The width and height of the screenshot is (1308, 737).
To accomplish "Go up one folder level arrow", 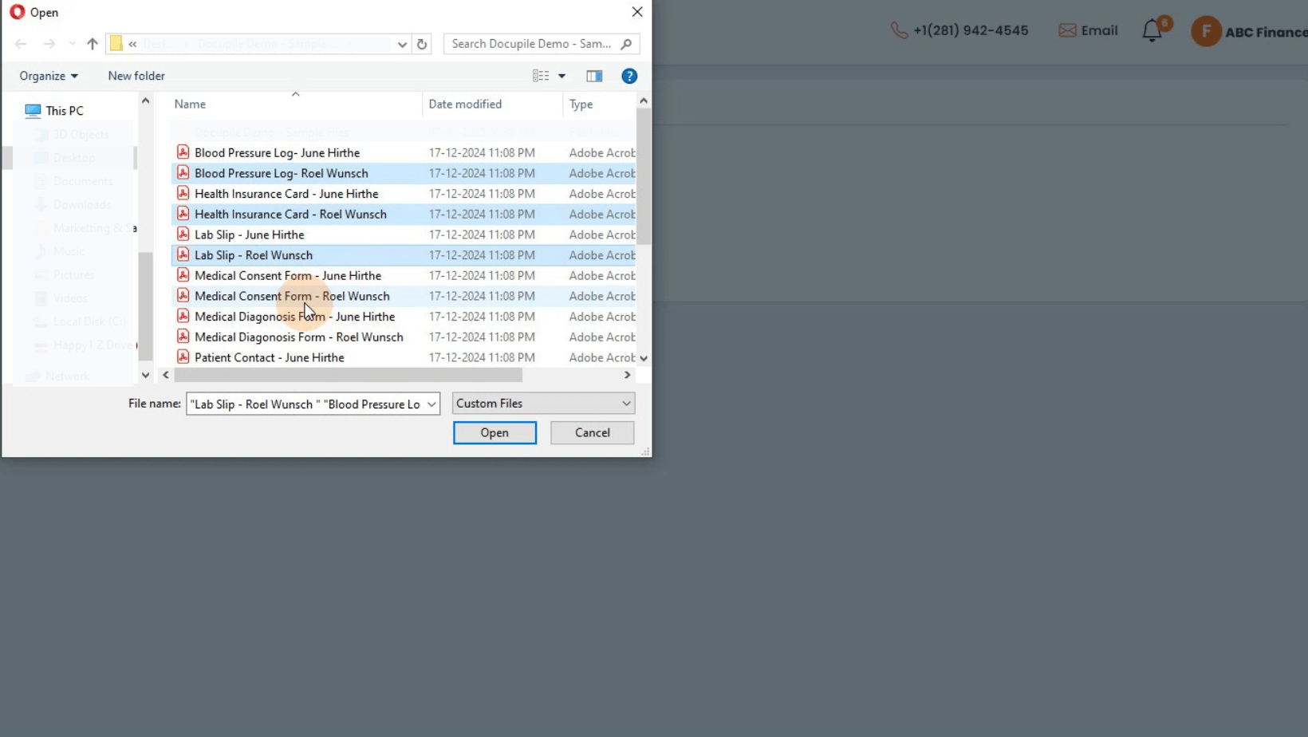I will pos(93,45).
